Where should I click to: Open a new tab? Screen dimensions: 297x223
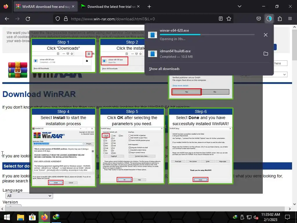tap(149, 7)
